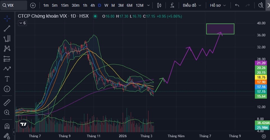
Task: Select the ruler measure tool
Action: click(x=7, y=103)
